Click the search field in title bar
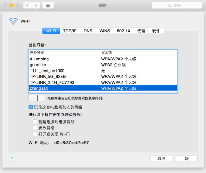Image resolution: width=206 pixels, height=173 pixels. click(177, 6)
